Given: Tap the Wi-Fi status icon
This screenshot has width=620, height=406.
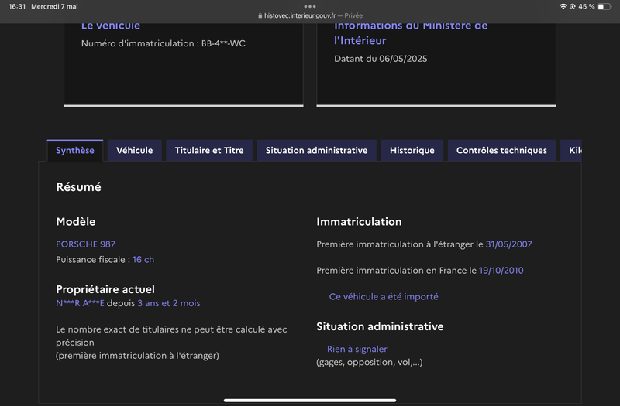Looking at the screenshot, I should click(x=563, y=6).
